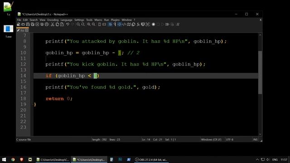Open Replace using toolbar icon

83,24
